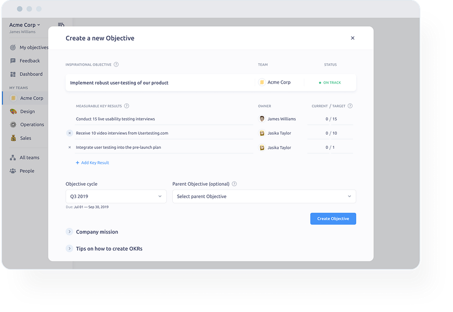Click the Sales money bag icon
Screen dimensions: 453x312
pyautogui.click(x=14, y=138)
